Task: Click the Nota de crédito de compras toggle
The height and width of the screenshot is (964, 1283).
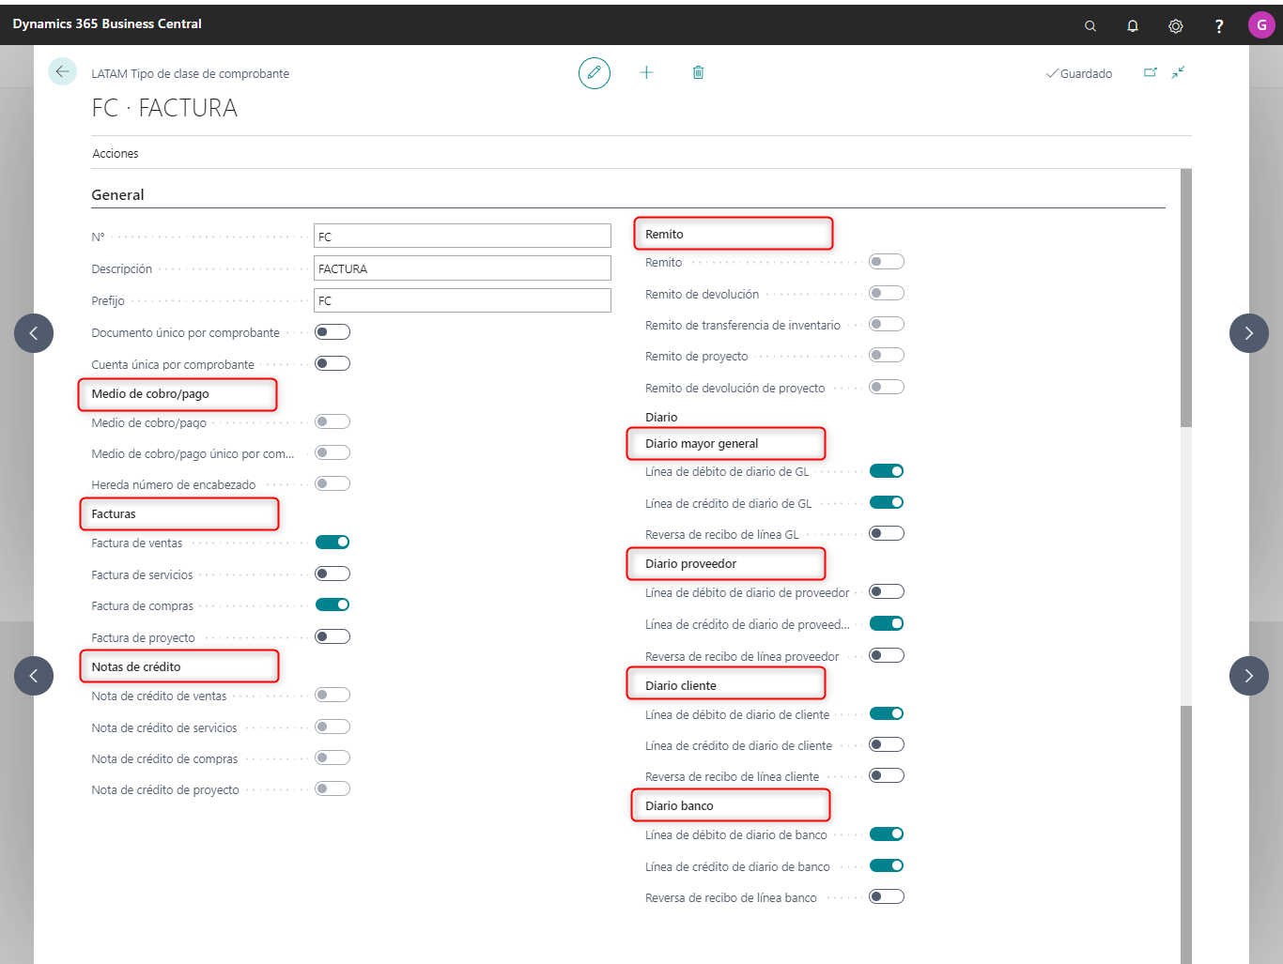Action: [332, 757]
